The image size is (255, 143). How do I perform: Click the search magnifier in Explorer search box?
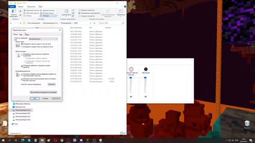point(123,23)
